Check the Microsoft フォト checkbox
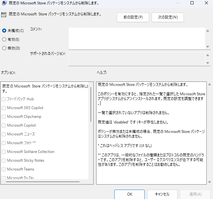Screen dimensions: 213x199 click(x=4, y=143)
